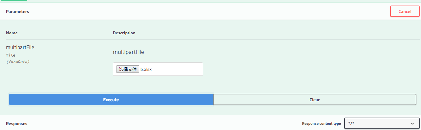421x130 pixels.
Task: Click the multipartFile description text
Action: [128, 52]
